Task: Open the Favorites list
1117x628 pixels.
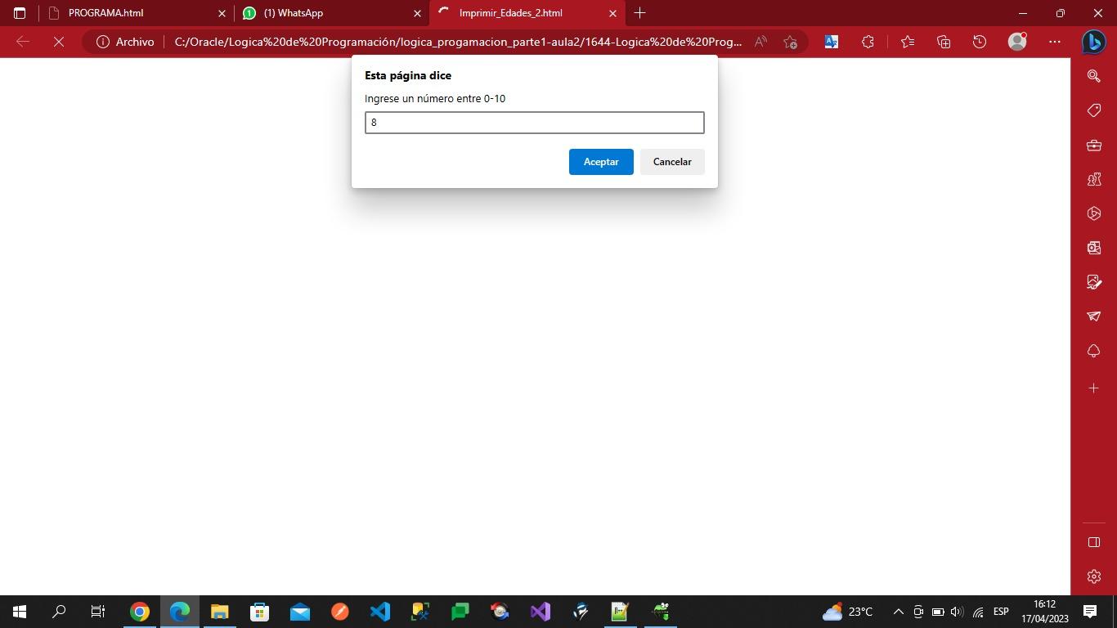Action: pos(908,42)
